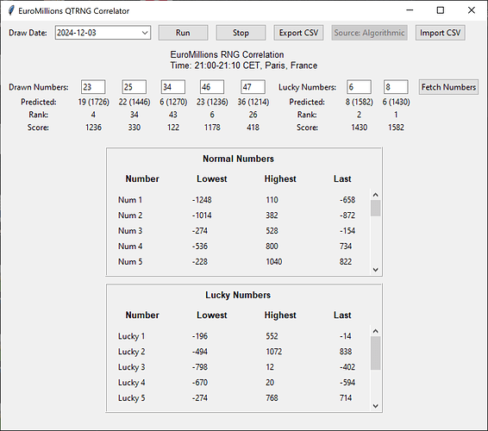
Task: Focus the drawn number field containing 46
Action: click(x=212, y=87)
